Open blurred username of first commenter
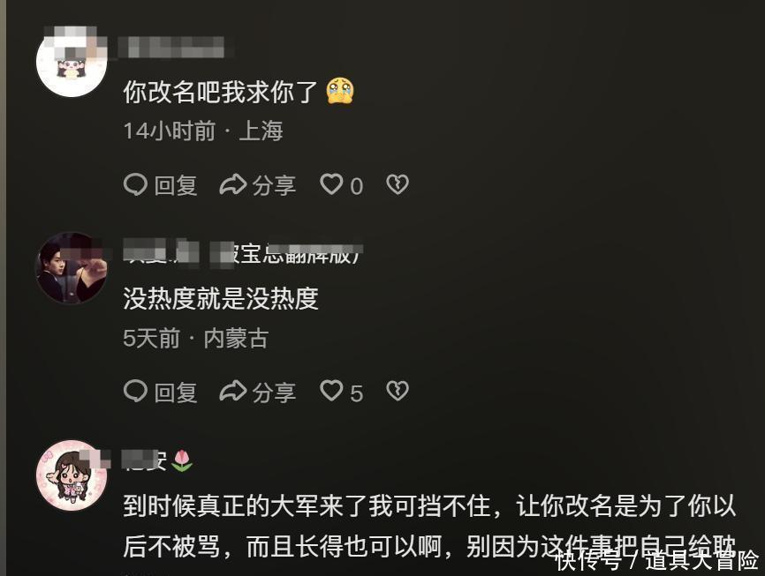 [171, 48]
